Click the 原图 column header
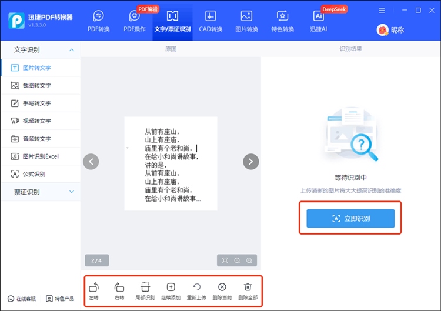 click(171, 49)
